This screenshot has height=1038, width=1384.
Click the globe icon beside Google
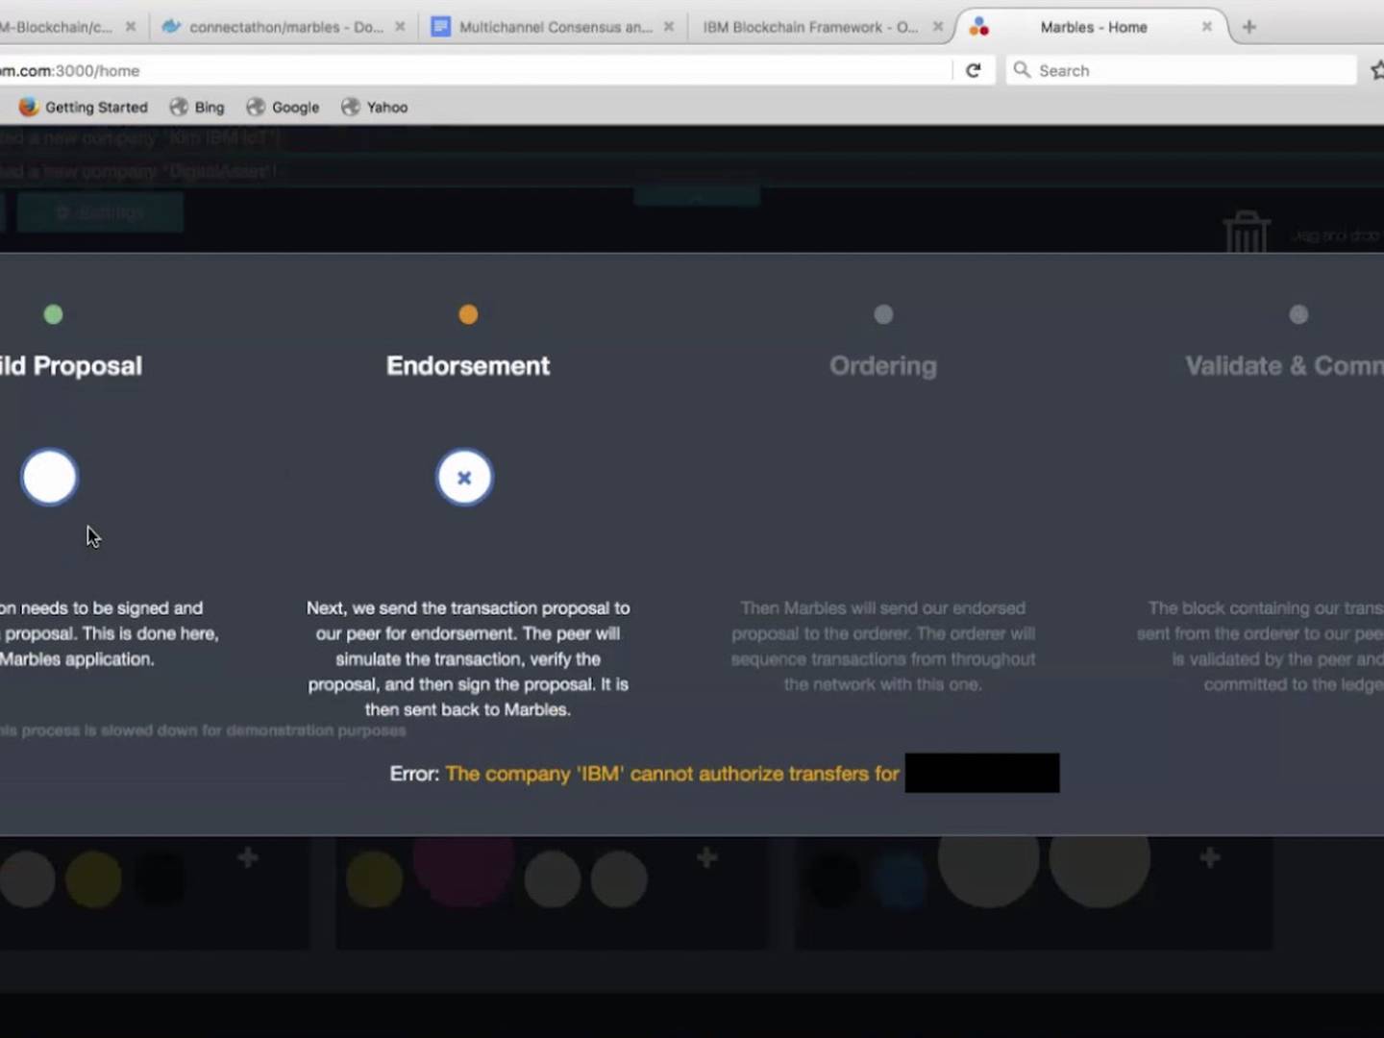pyautogui.click(x=256, y=107)
